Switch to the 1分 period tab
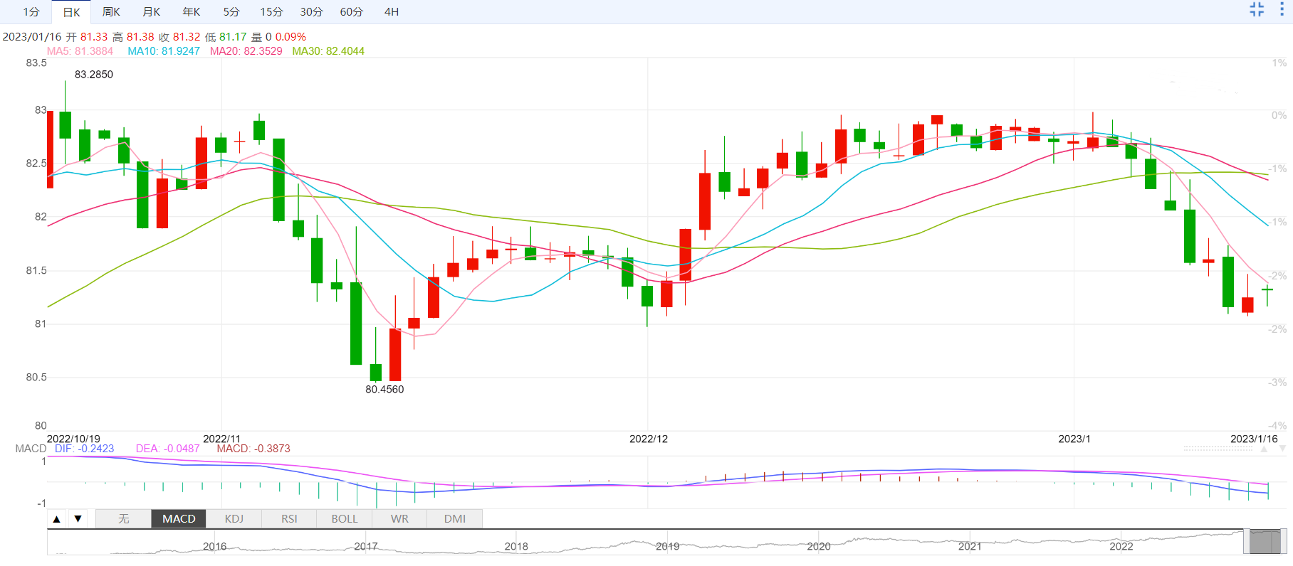The height and width of the screenshot is (566, 1293). [x=31, y=12]
